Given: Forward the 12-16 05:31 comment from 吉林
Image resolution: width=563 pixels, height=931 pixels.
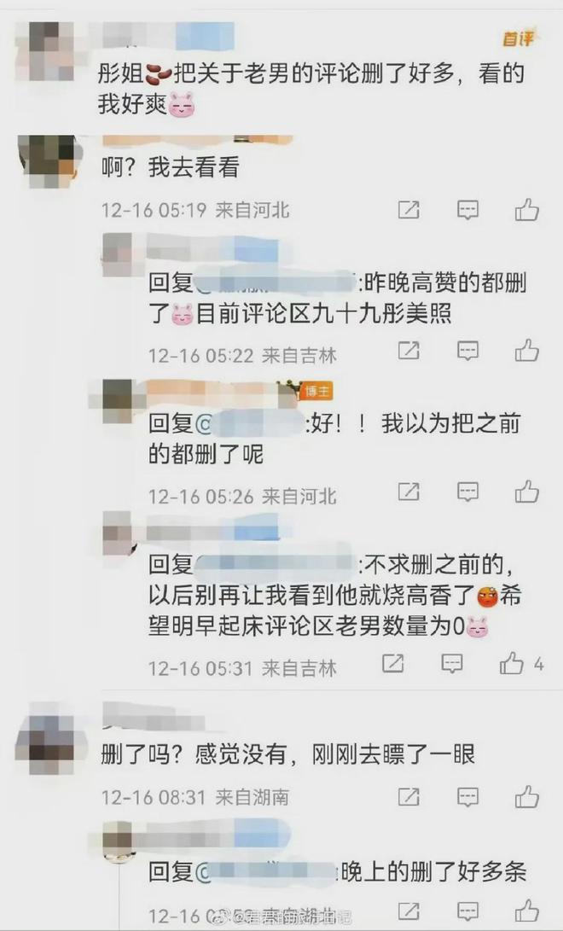Looking at the screenshot, I should point(392,663).
